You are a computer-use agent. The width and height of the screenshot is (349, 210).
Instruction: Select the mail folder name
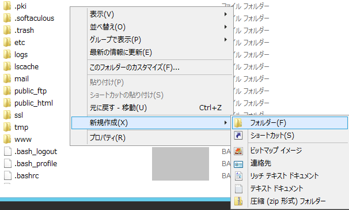(21, 78)
